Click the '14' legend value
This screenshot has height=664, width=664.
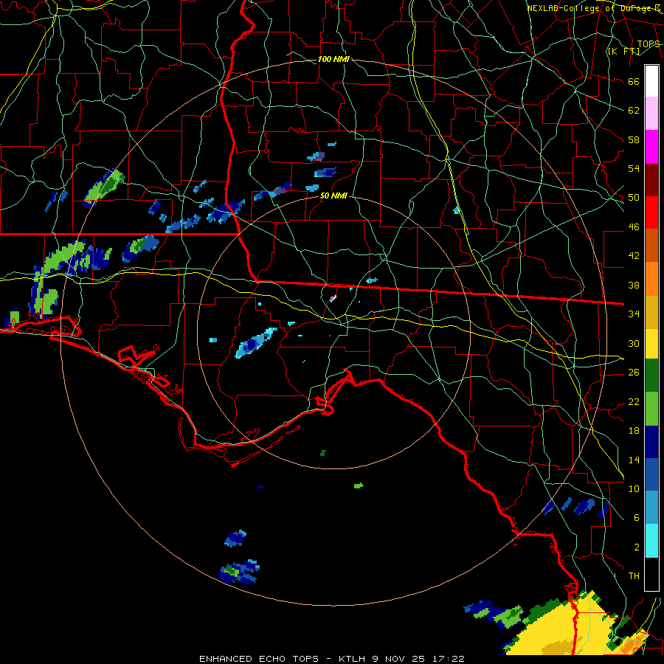634,460
